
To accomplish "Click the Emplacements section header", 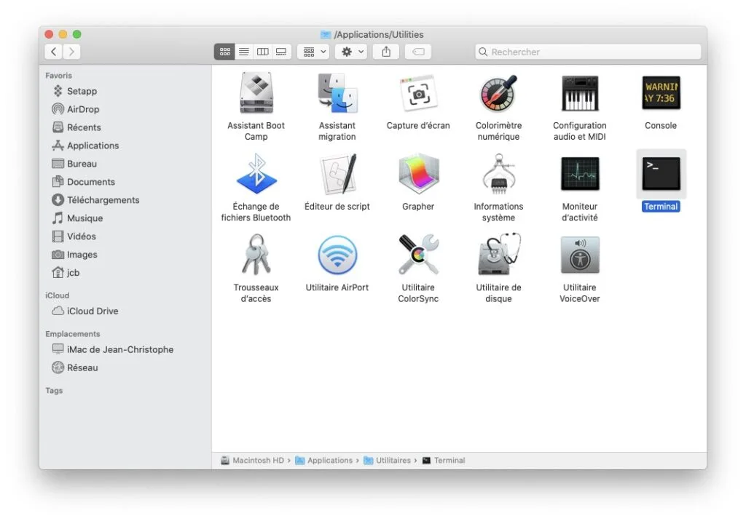I will 73,334.
